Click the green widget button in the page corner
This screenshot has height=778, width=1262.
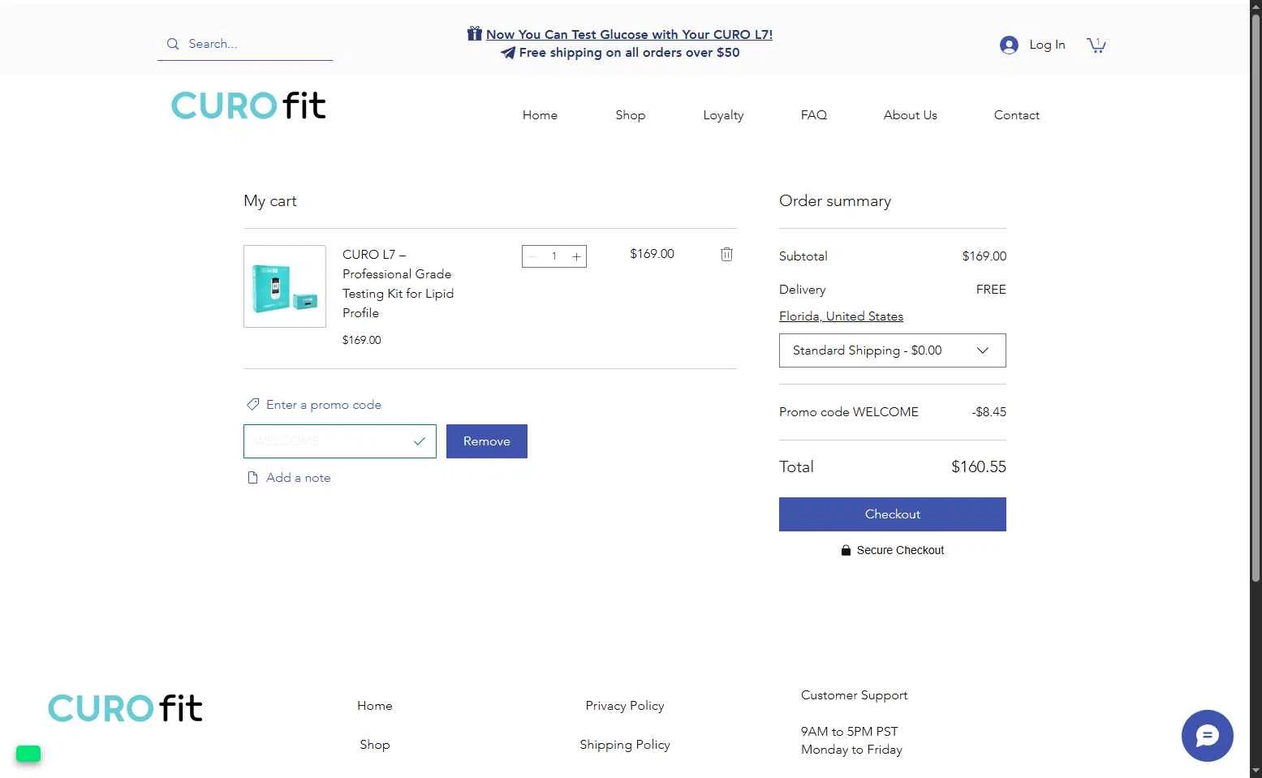click(x=28, y=754)
